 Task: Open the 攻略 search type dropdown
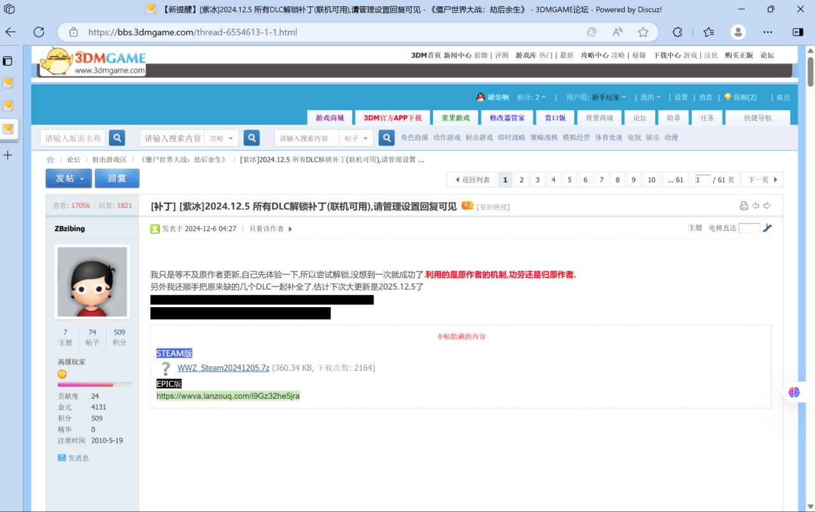pos(222,138)
